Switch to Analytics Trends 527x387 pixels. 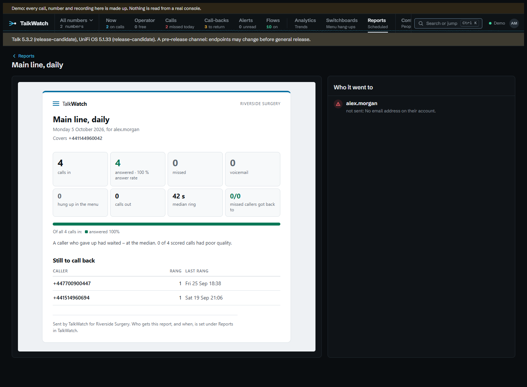305,23
